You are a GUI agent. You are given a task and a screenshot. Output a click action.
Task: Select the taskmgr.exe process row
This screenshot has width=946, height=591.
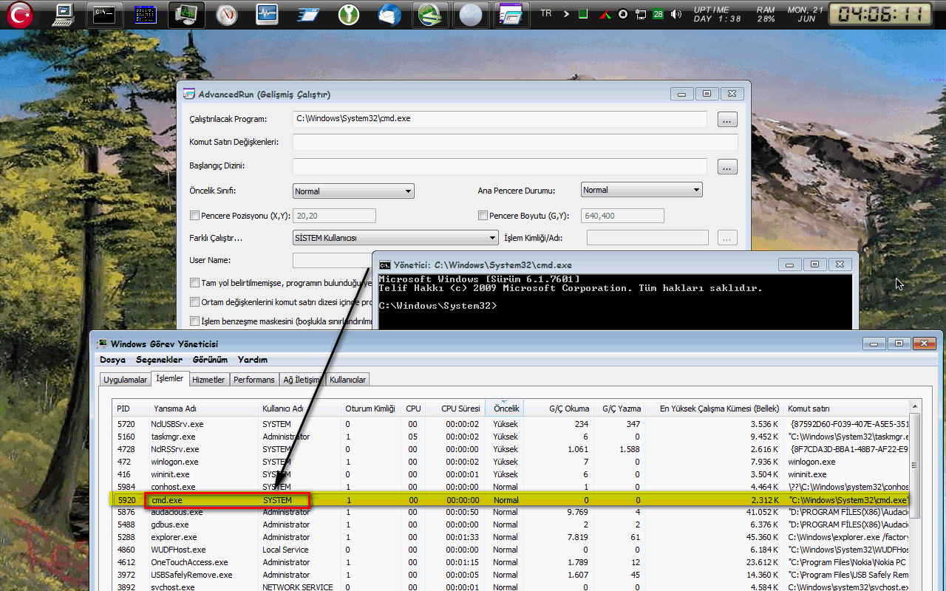tap(511, 437)
